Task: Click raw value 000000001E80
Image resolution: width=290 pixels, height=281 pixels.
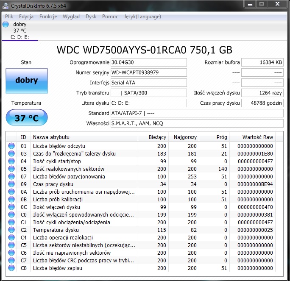Action: pyautogui.click(x=255, y=153)
